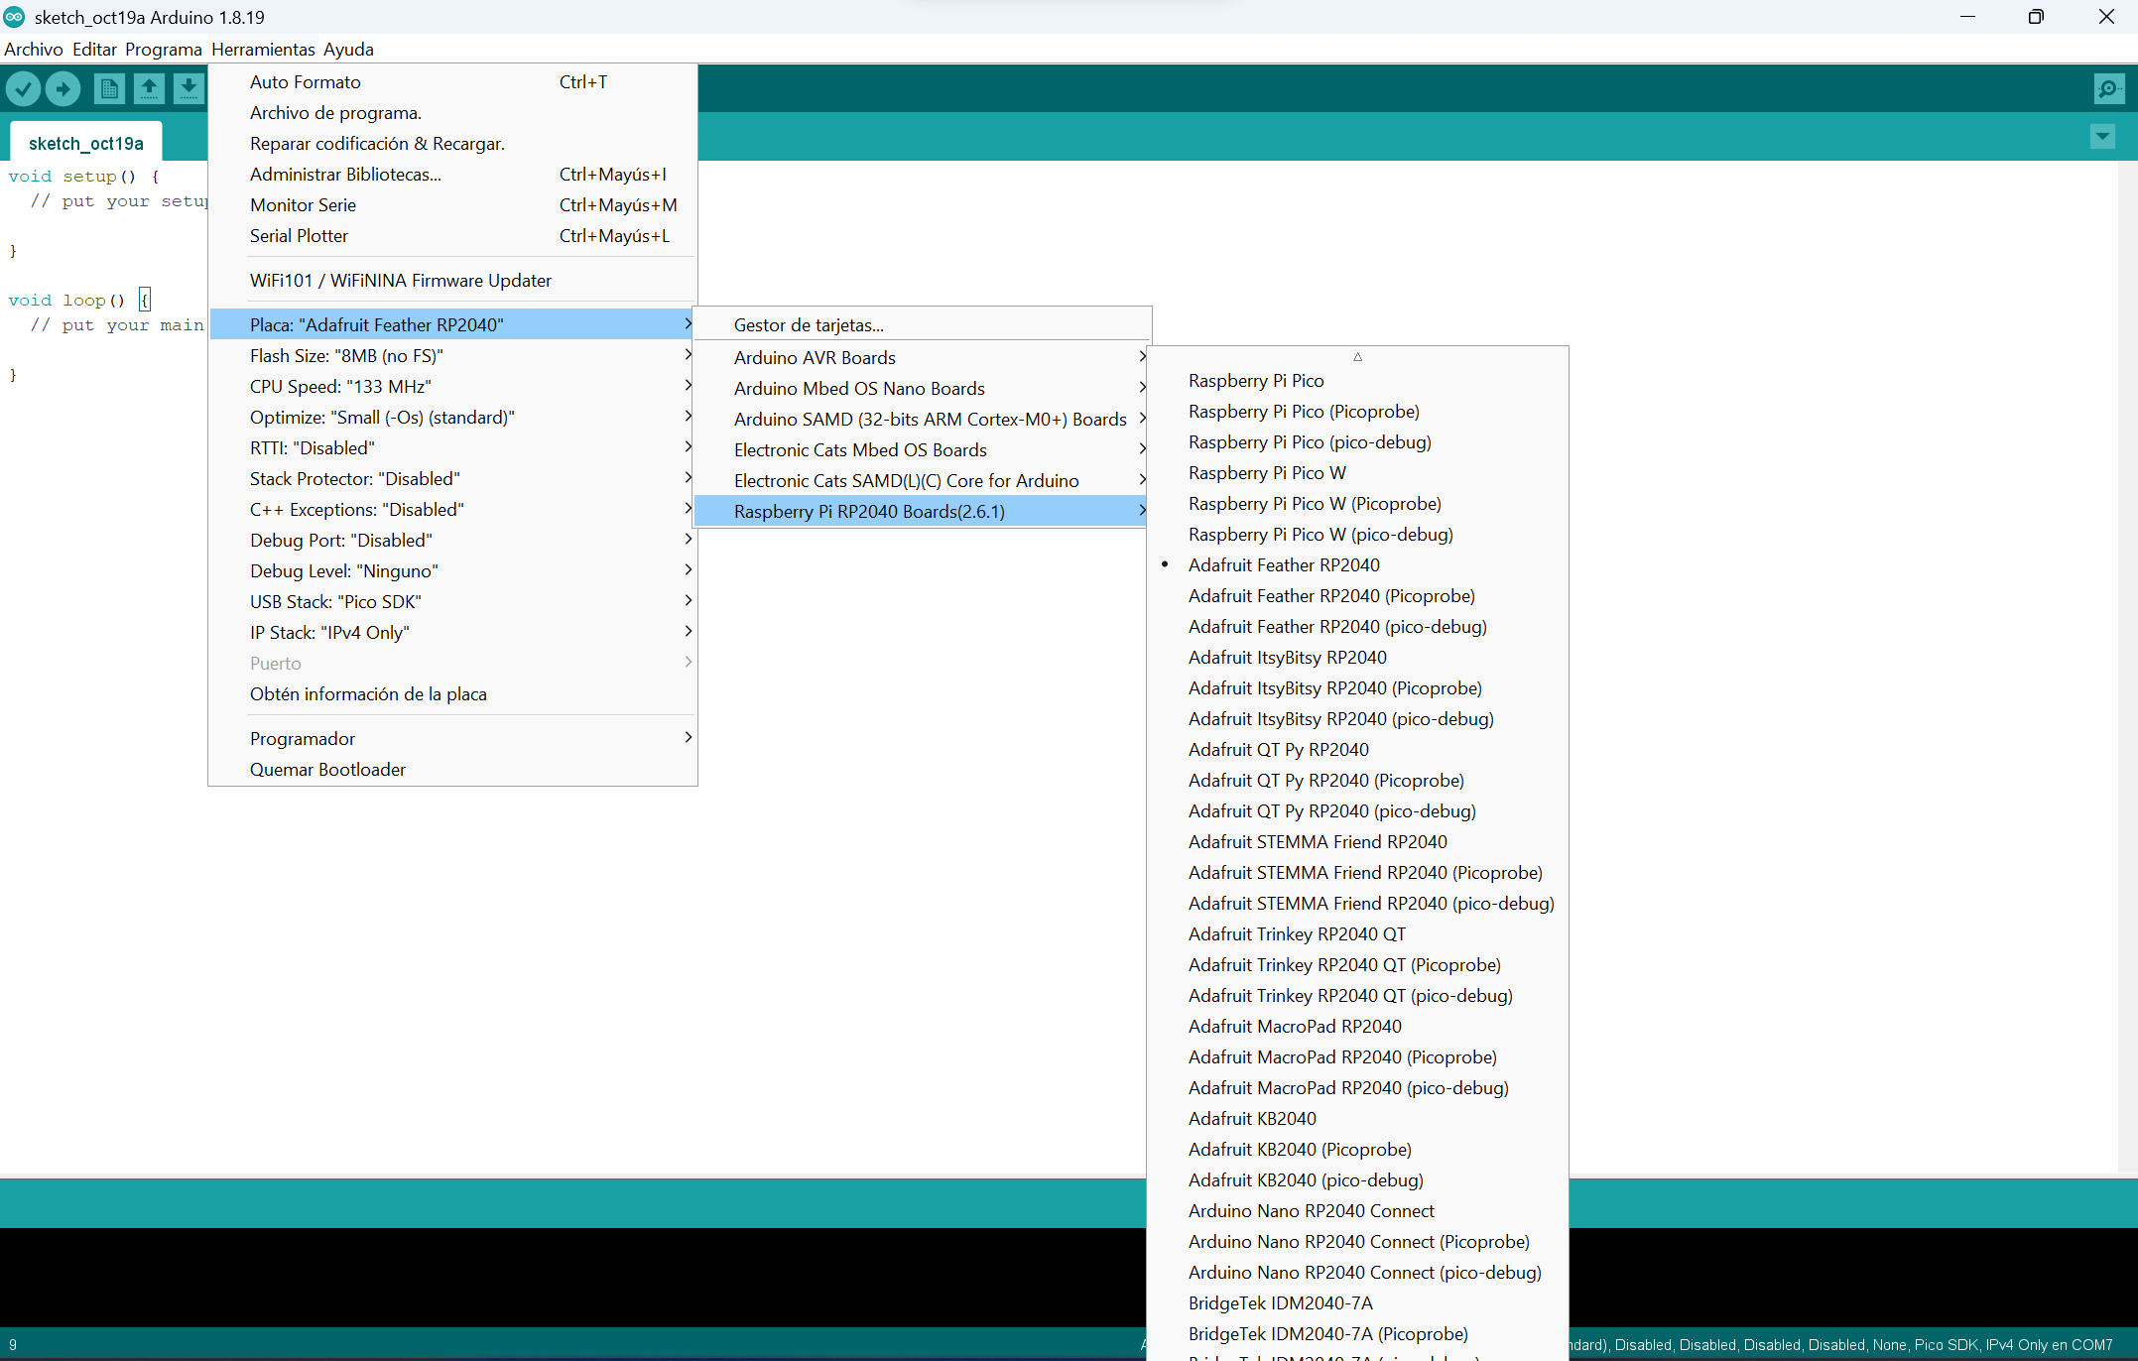Image resolution: width=2138 pixels, height=1361 pixels.
Task: Open the Serial Monitor magnifier icon
Action: (2108, 89)
